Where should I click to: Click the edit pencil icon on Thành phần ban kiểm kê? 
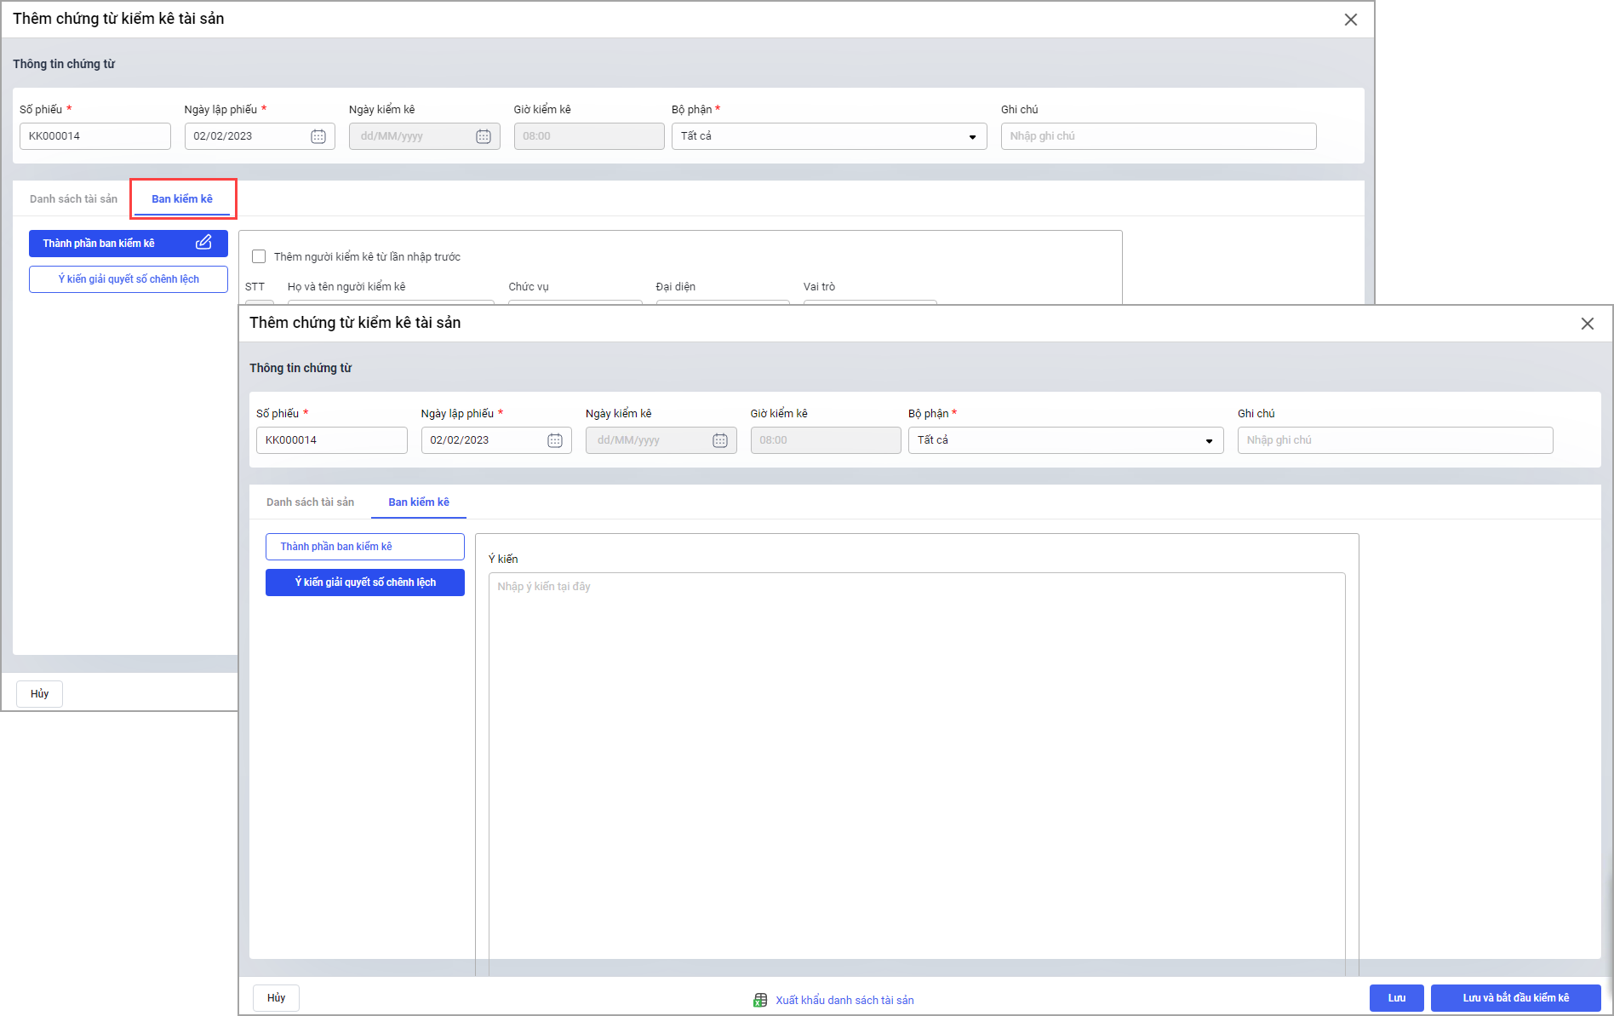tap(203, 243)
